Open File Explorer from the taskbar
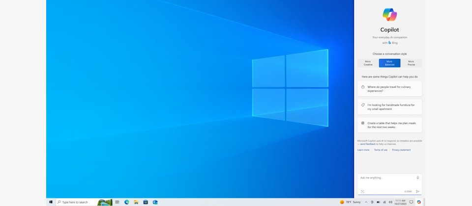 tap(136, 202)
